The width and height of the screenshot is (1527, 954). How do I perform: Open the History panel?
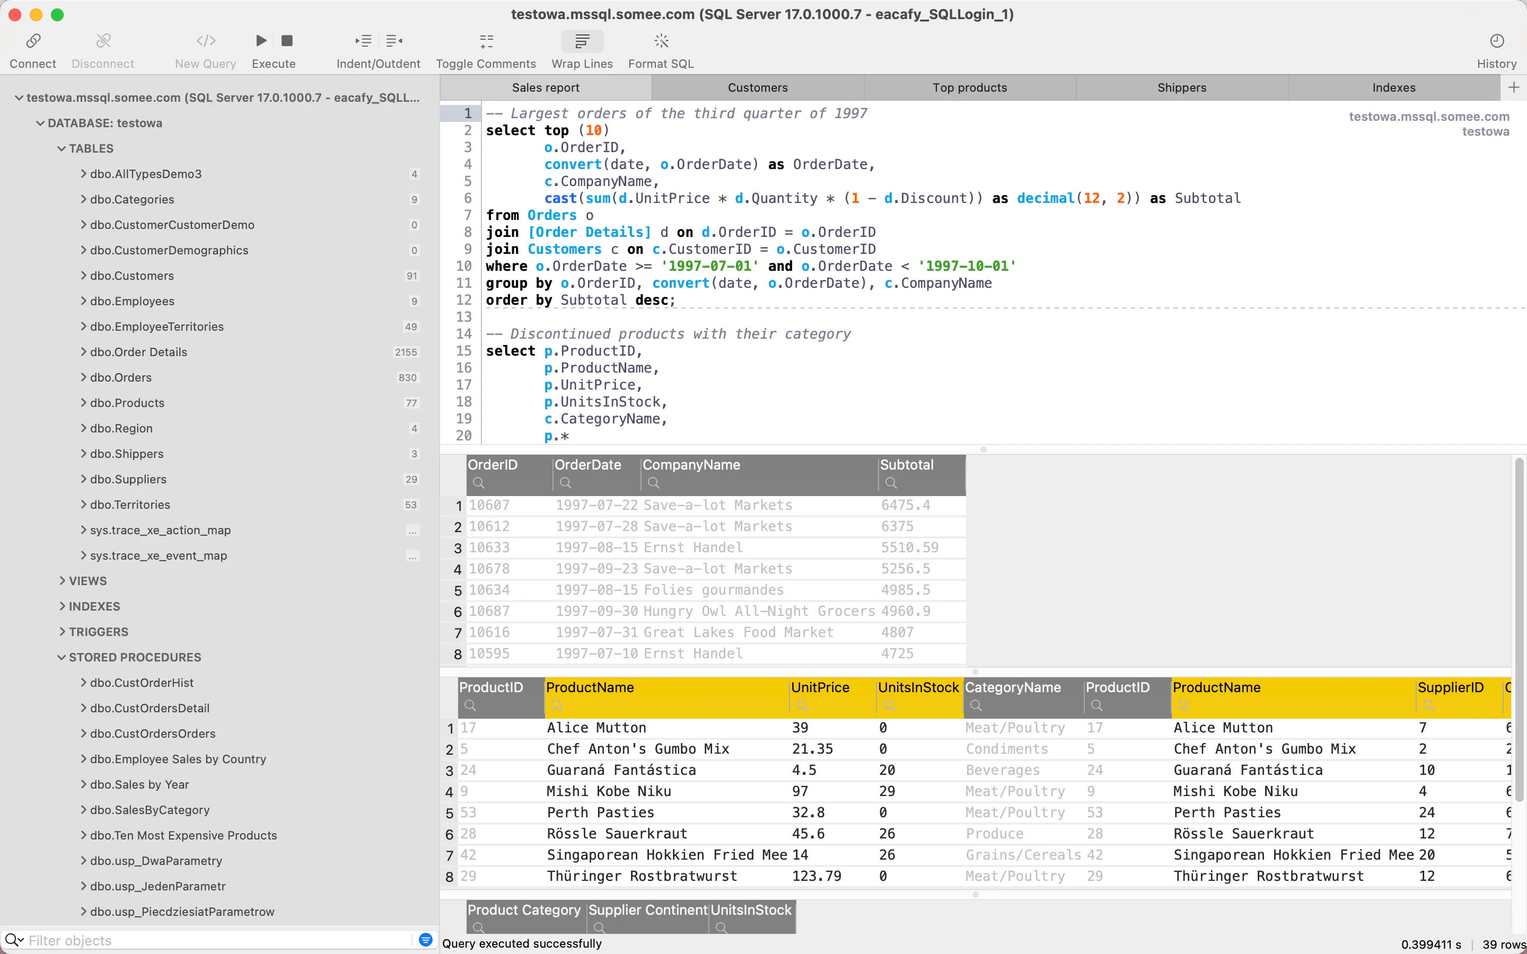point(1497,41)
